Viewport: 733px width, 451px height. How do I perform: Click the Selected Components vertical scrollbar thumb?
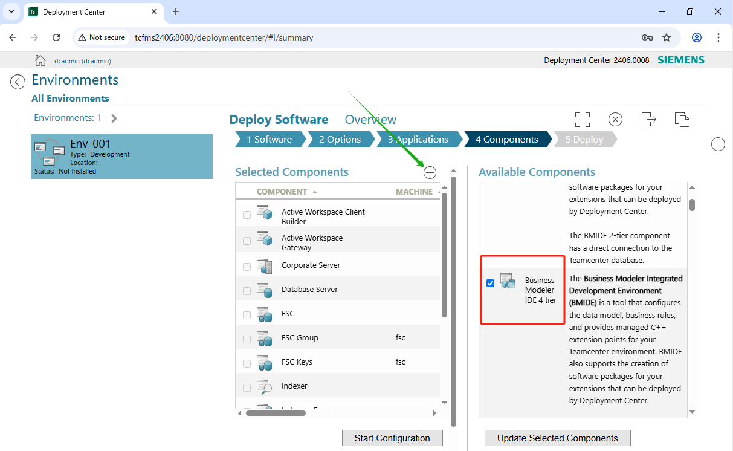(x=444, y=255)
